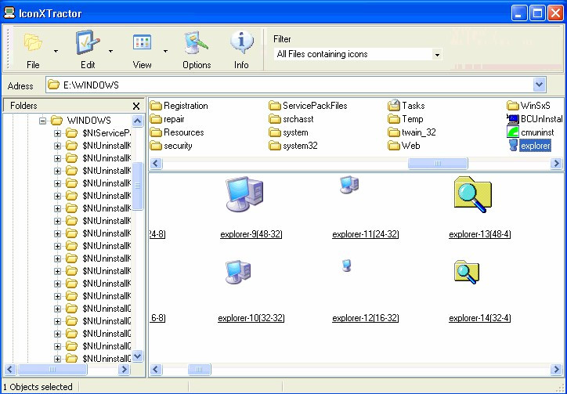567x394 pixels.
Task: Select the WinSxS folder
Action: (x=529, y=106)
